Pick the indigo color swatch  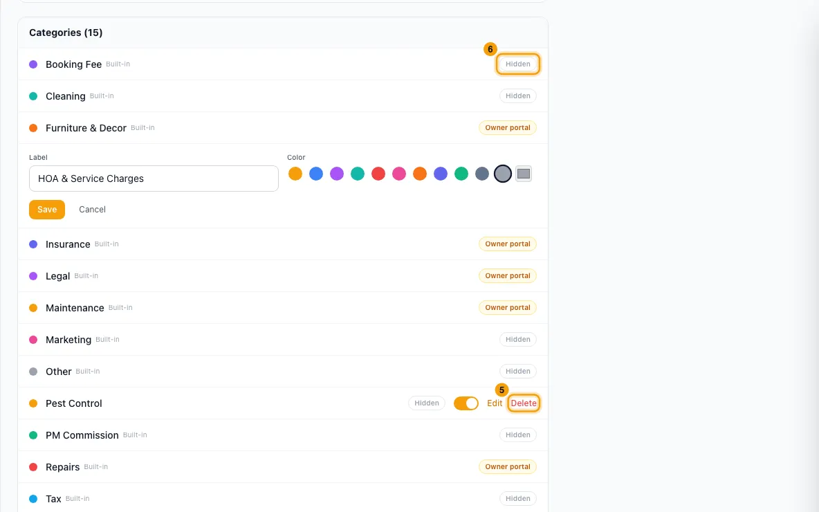[441, 174]
